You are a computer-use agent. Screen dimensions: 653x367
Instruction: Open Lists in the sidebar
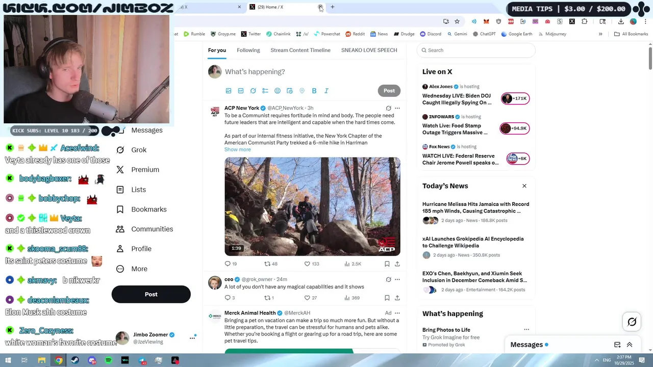[131, 189]
